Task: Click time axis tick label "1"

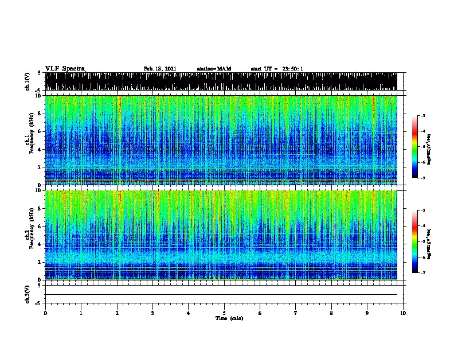Action: [x=81, y=313]
